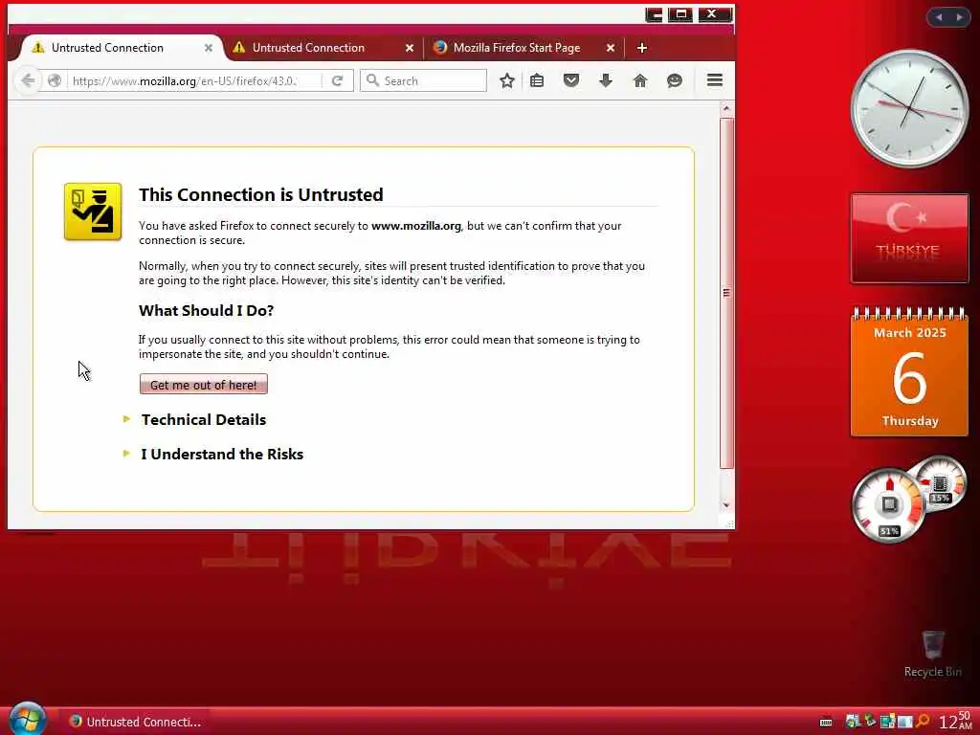Click the orange magnifier tray icon
Viewport: 980px width, 735px height.
pyautogui.click(x=923, y=722)
